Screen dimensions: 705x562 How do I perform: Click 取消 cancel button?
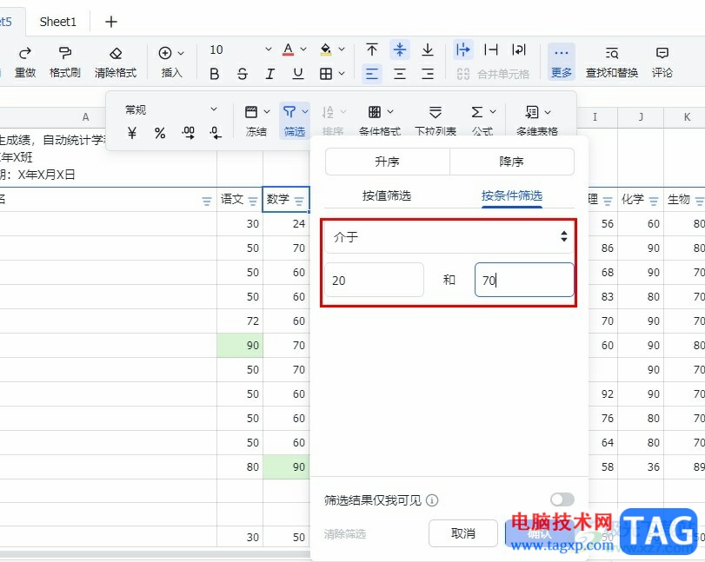coord(463,533)
